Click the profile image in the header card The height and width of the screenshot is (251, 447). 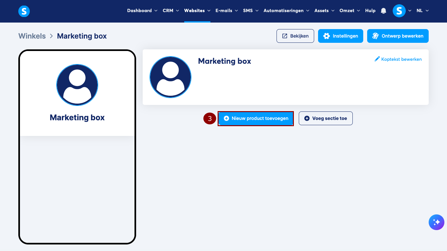[170, 77]
